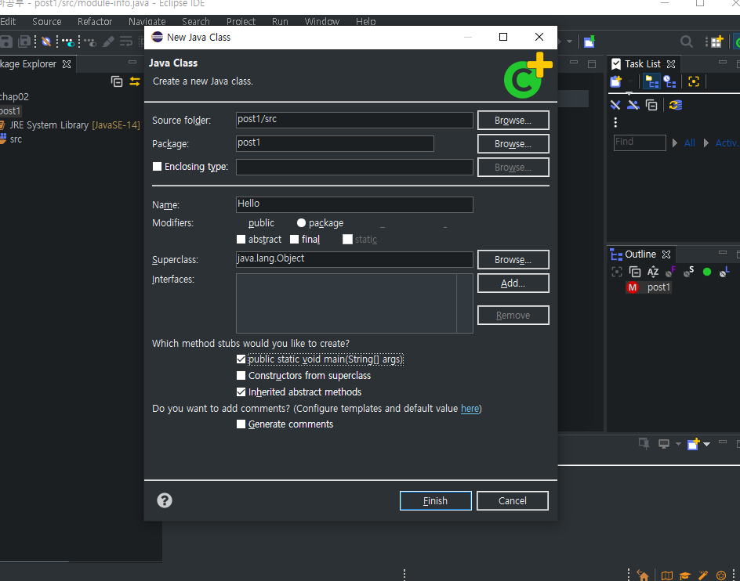Browse for the Source folder
This screenshot has width=740, height=581.
pyautogui.click(x=513, y=121)
